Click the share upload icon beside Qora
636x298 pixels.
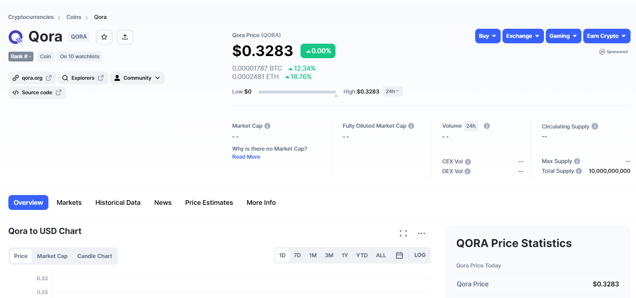(125, 37)
